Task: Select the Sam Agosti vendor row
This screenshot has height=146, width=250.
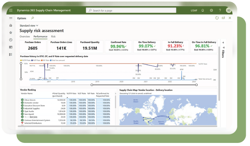Action: (65, 114)
